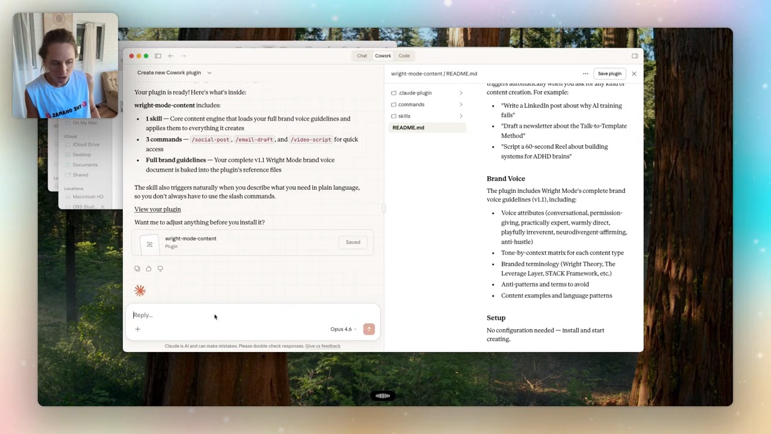Toggle the right panel layout icon
The height and width of the screenshot is (434, 771).
[635, 56]
